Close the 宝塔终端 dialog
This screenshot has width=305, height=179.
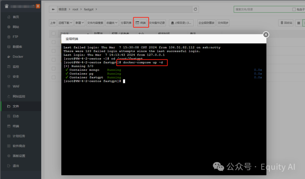266,35
